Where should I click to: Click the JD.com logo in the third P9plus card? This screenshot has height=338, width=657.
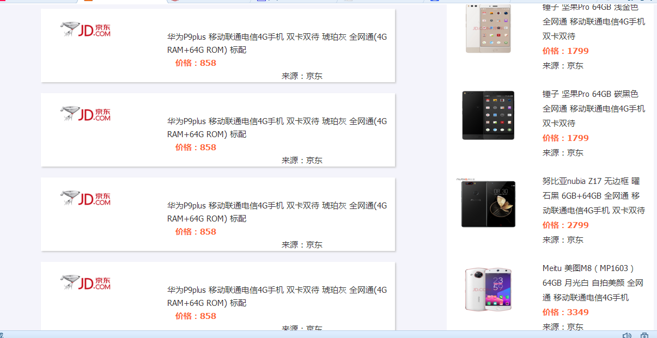tap(86, 198)
